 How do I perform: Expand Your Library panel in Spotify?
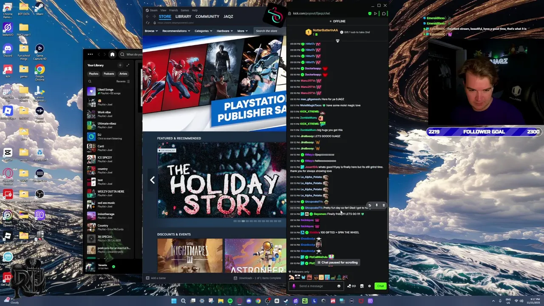tap(127, 65)
